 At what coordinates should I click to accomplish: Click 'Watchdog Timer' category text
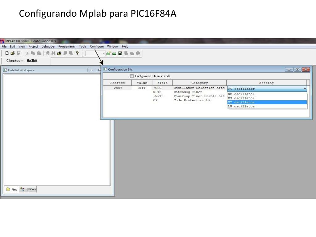(x=188, y=92)
